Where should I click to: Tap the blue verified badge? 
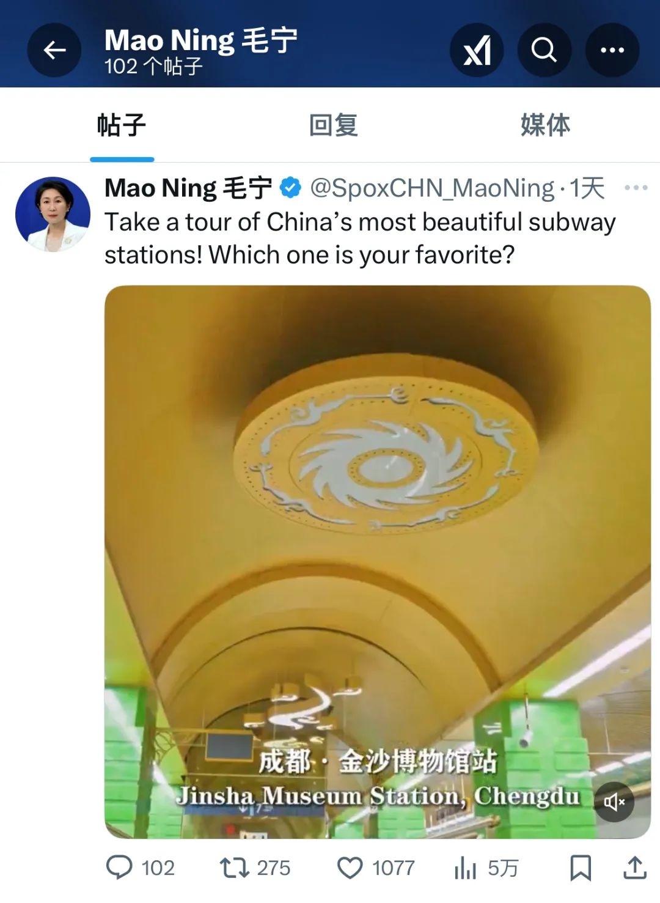pos(290,188)
